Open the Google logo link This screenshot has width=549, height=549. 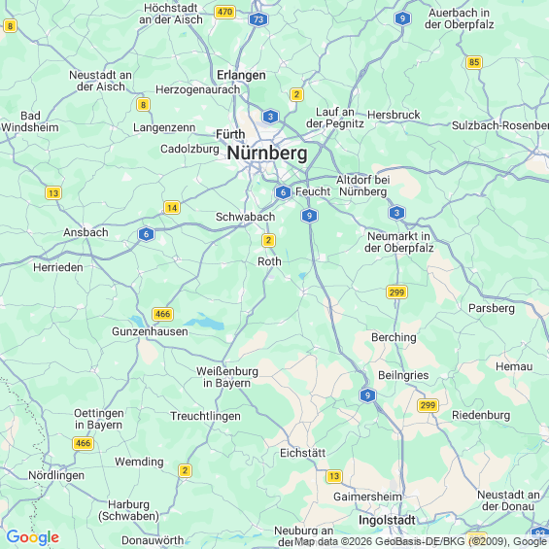point(33,537)
